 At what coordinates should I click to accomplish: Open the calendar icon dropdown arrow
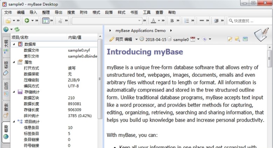[198, 39]
